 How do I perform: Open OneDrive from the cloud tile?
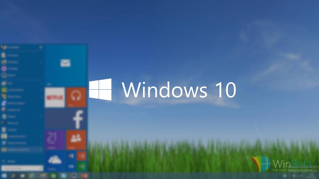[x=55, y=160]
